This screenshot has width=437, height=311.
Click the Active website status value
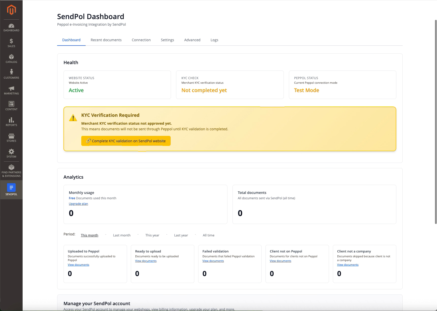click(76, 90)
